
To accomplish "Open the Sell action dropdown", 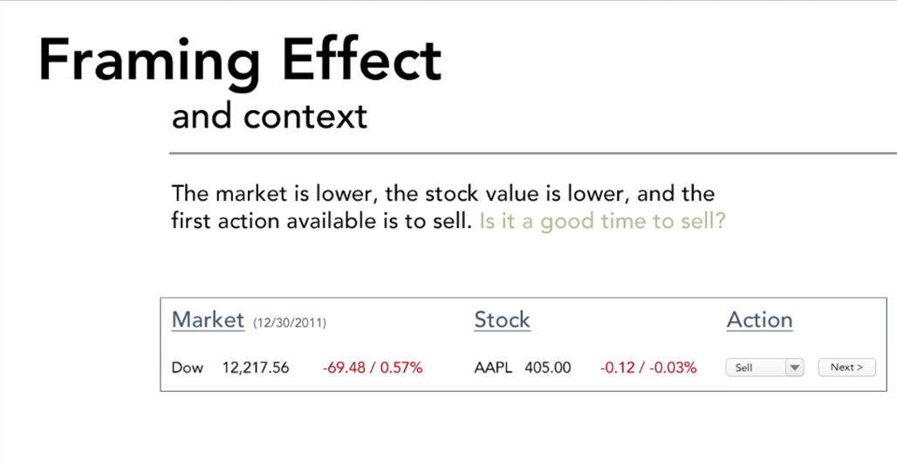I will [x=755, y=367].
